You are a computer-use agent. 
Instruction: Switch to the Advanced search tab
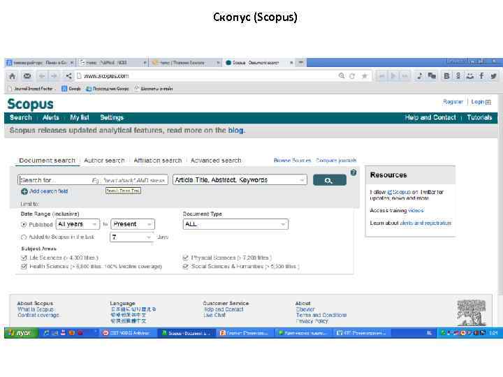[216, 161]
